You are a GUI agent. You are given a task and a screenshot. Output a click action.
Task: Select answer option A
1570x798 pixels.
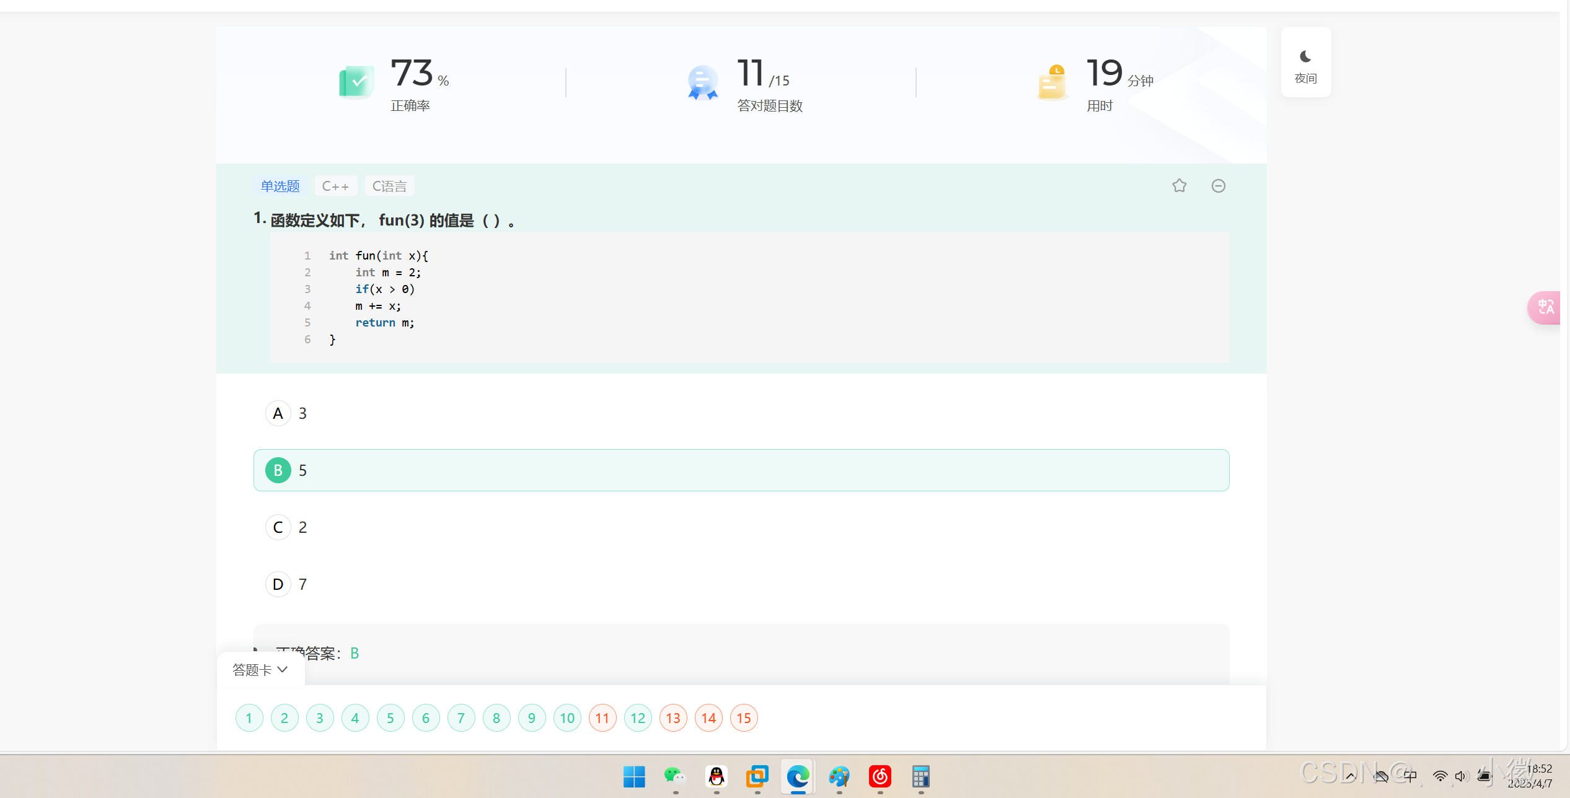click(278, 413)
